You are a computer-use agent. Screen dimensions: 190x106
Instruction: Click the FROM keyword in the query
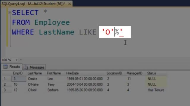pos(21,22)
